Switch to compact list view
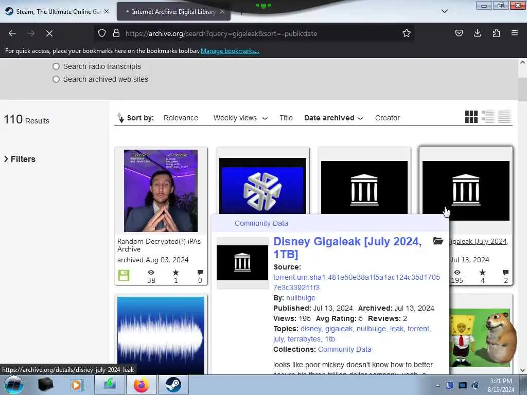Viewport: 527px width, 395px height. click(504, 117)
